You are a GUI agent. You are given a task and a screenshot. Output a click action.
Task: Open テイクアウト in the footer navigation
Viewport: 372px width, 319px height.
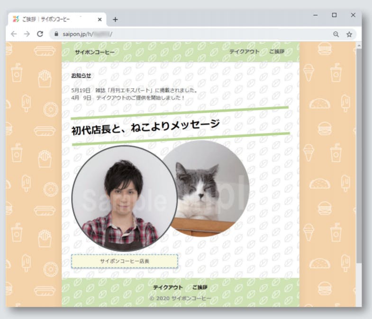168,287
